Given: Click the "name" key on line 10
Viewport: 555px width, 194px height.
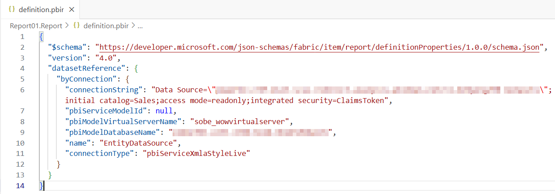Looking at the screenshot, I should point(78,143).
